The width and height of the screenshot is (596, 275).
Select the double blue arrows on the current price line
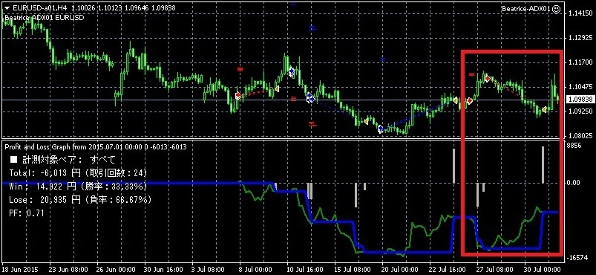[x=310, y=98]
